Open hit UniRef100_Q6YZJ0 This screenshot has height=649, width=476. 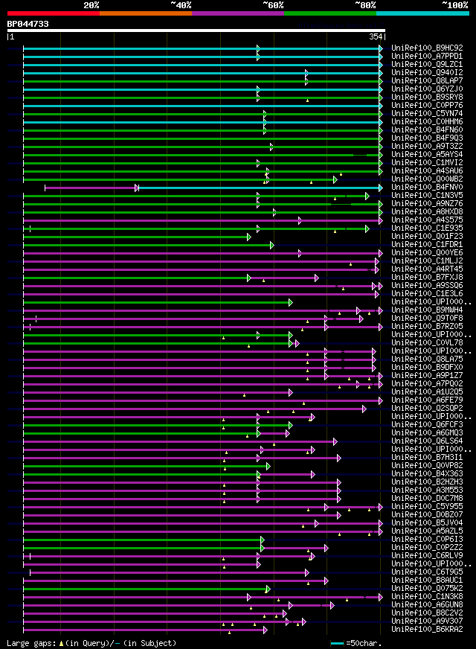tap(427, 89)
